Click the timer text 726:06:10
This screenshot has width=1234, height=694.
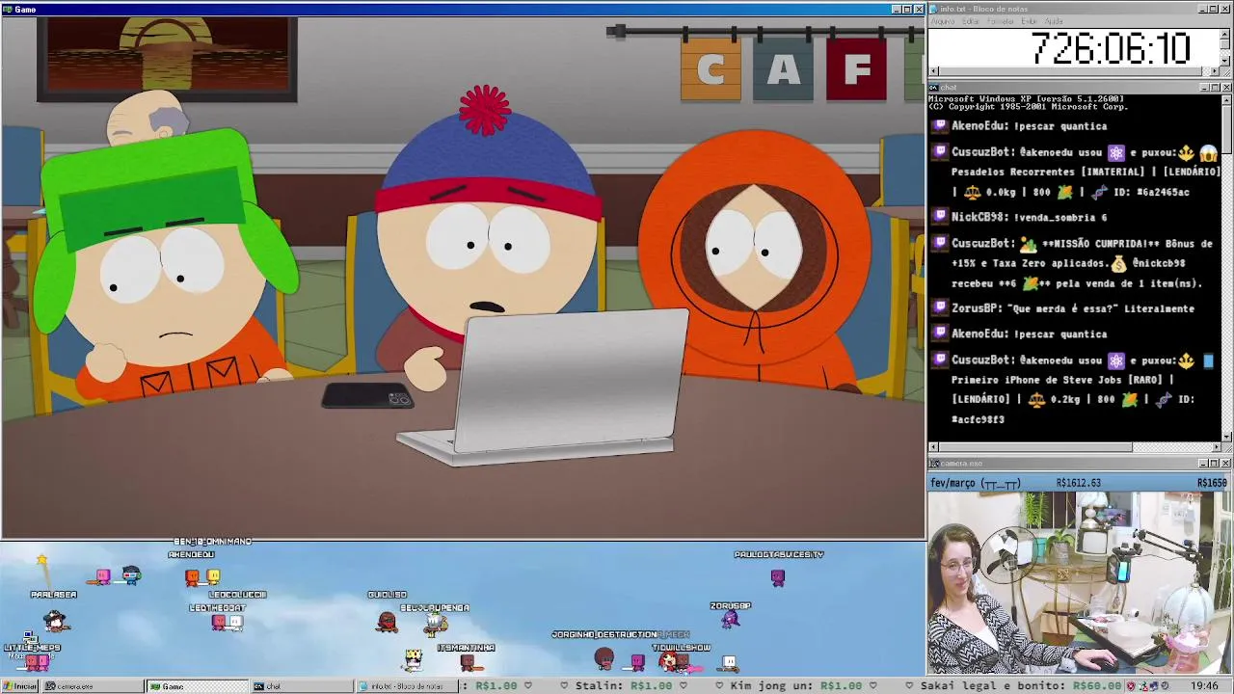coord(1111,48)
